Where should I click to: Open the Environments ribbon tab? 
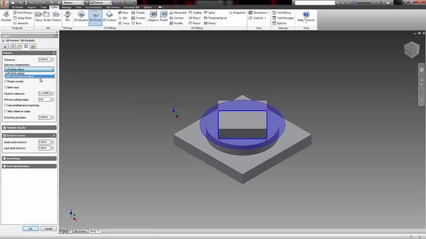(94, 7)
